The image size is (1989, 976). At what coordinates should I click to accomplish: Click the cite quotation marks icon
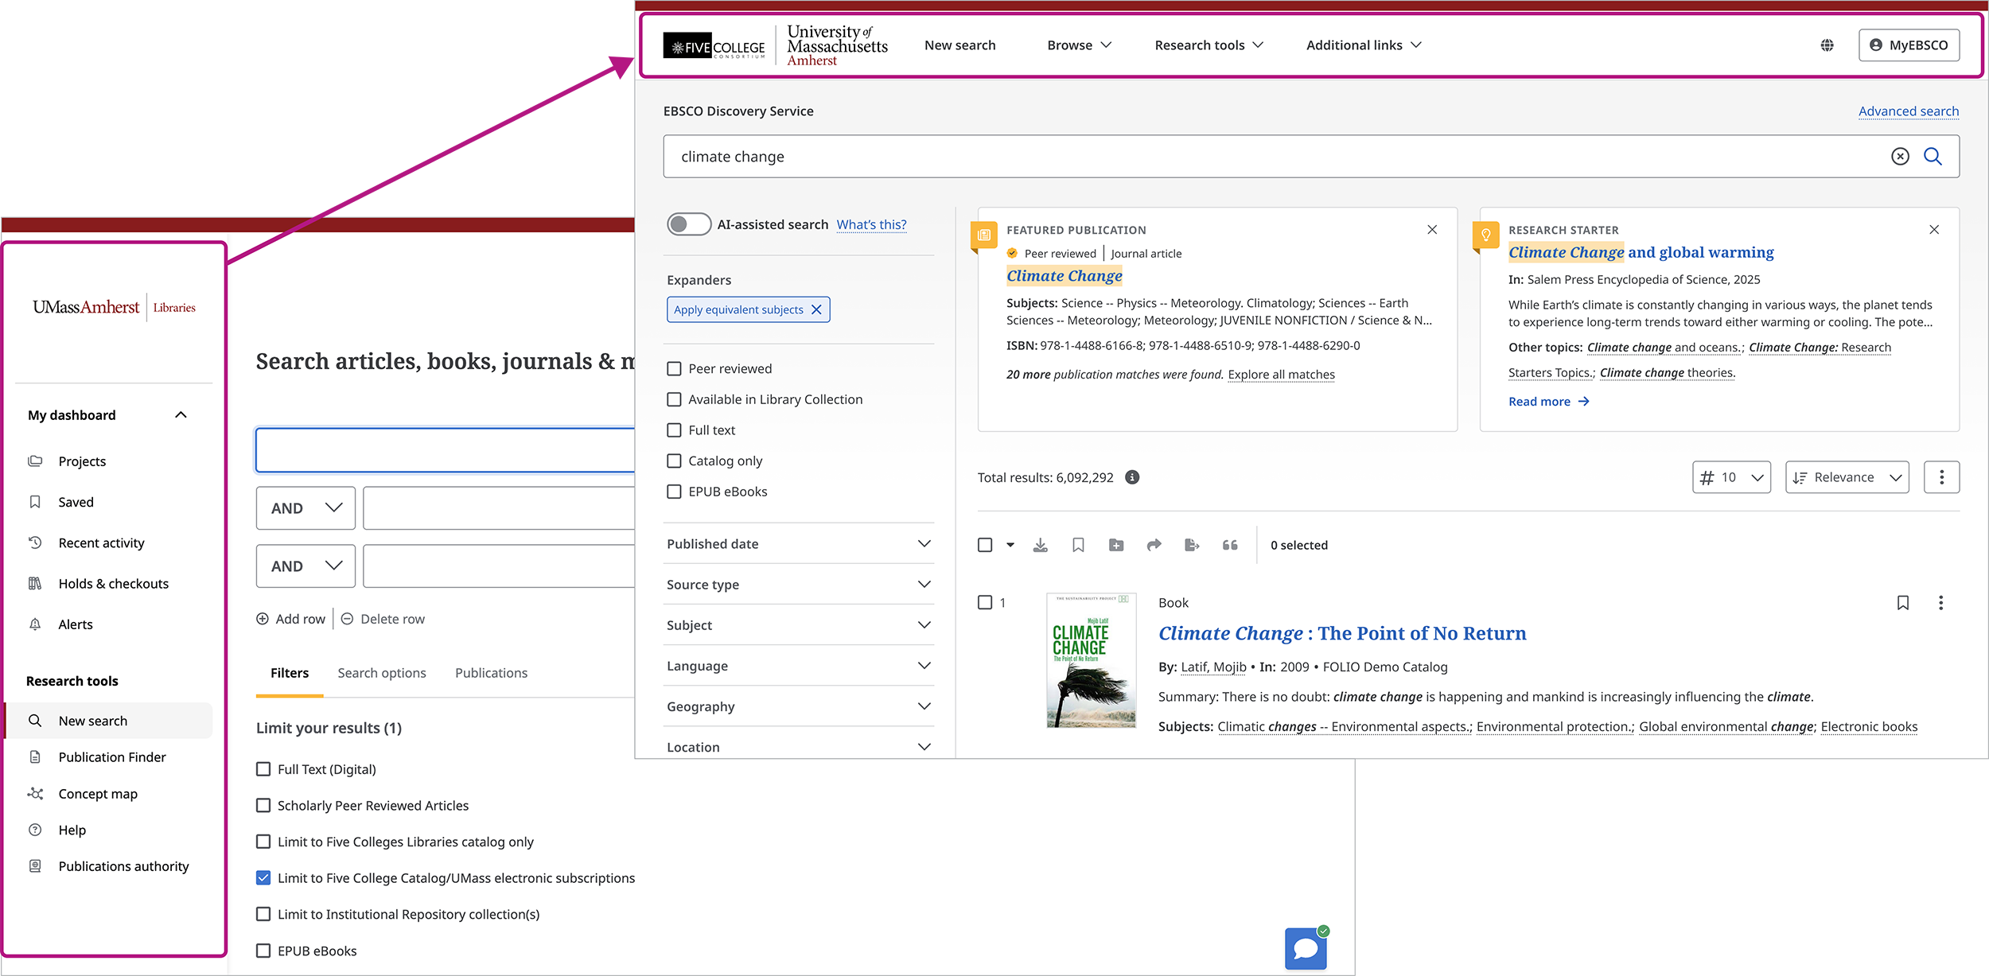(x=1230, y=545)
